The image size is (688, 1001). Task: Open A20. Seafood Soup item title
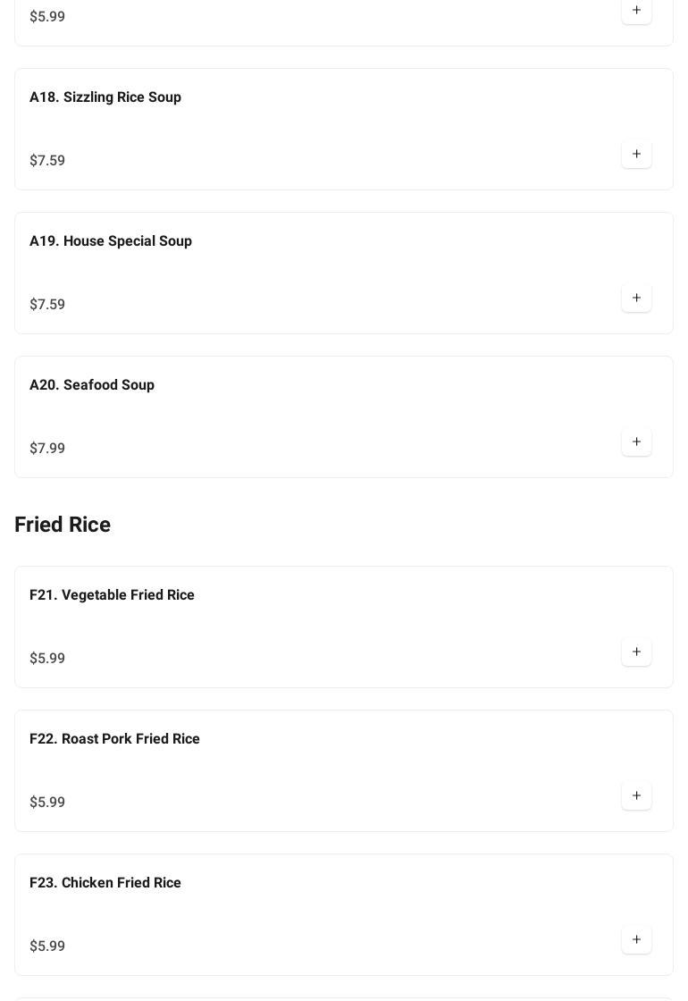click(x=92, y=384)
